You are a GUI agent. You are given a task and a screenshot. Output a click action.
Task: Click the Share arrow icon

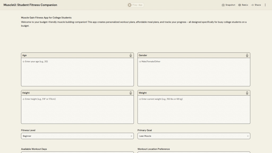252,5
